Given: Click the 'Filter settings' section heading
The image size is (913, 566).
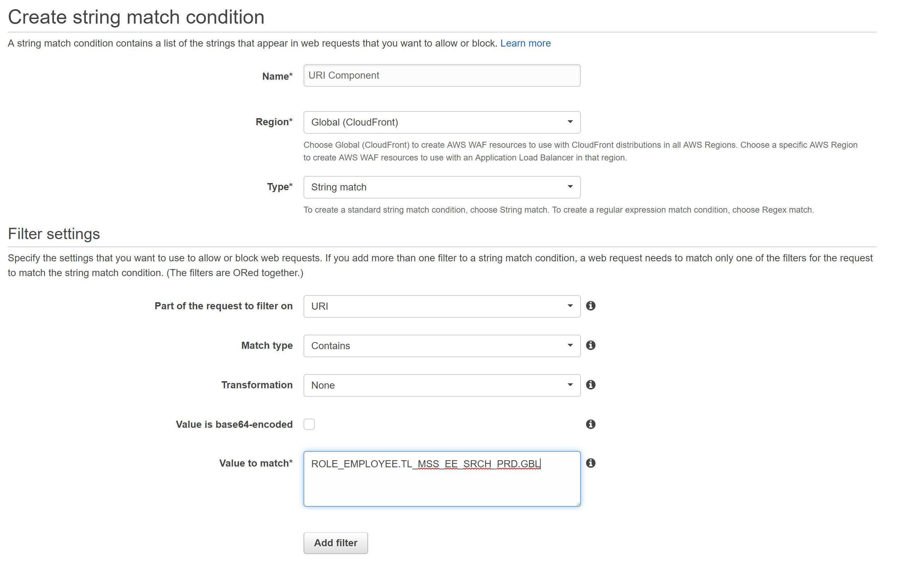Looking at the screenshot, I should coord(54,234).
